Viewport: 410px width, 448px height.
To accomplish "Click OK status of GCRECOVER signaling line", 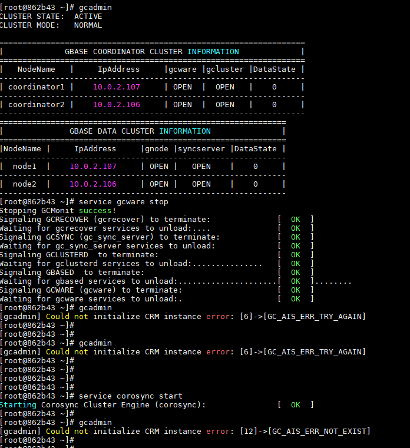I will (296, 220).
